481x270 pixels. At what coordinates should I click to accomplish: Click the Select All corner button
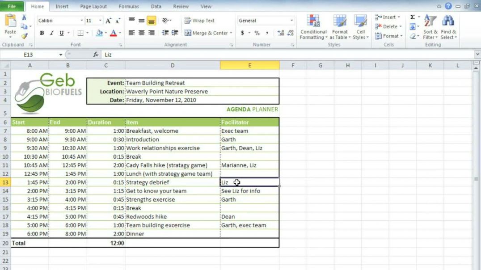click(5, 65)
